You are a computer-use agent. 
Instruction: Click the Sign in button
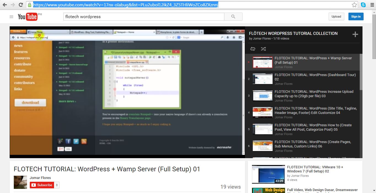click(x=356, y=16)
